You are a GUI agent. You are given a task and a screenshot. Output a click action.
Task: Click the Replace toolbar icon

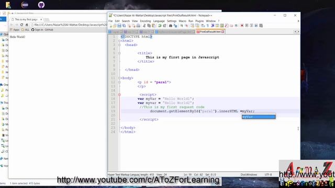[176, 26]
